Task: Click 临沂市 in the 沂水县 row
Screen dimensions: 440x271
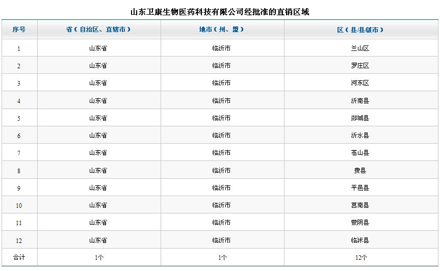Action: pos(221,135)
